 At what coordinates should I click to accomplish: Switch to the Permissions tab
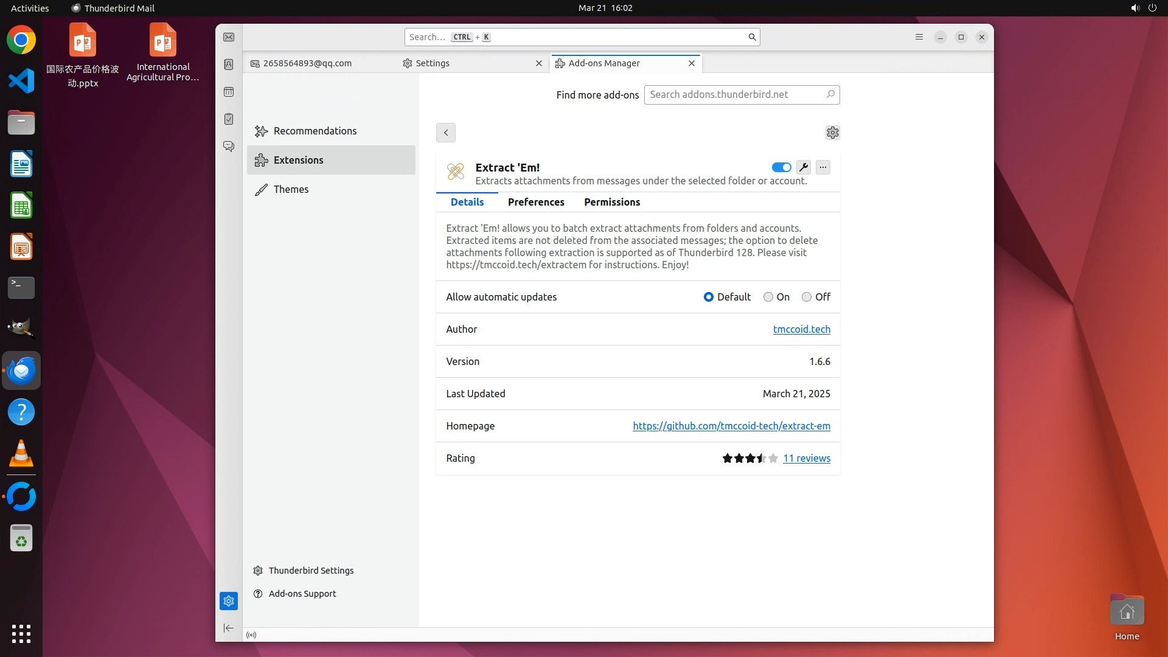point(611,202)
